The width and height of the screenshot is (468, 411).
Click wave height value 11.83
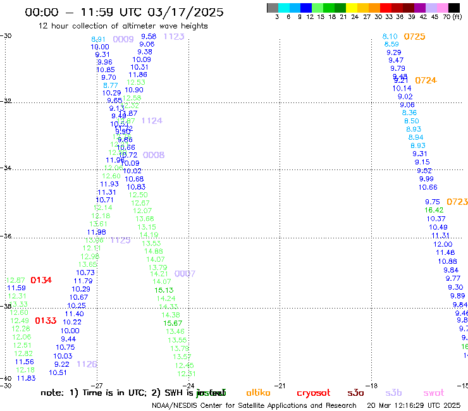pos(27,378)
